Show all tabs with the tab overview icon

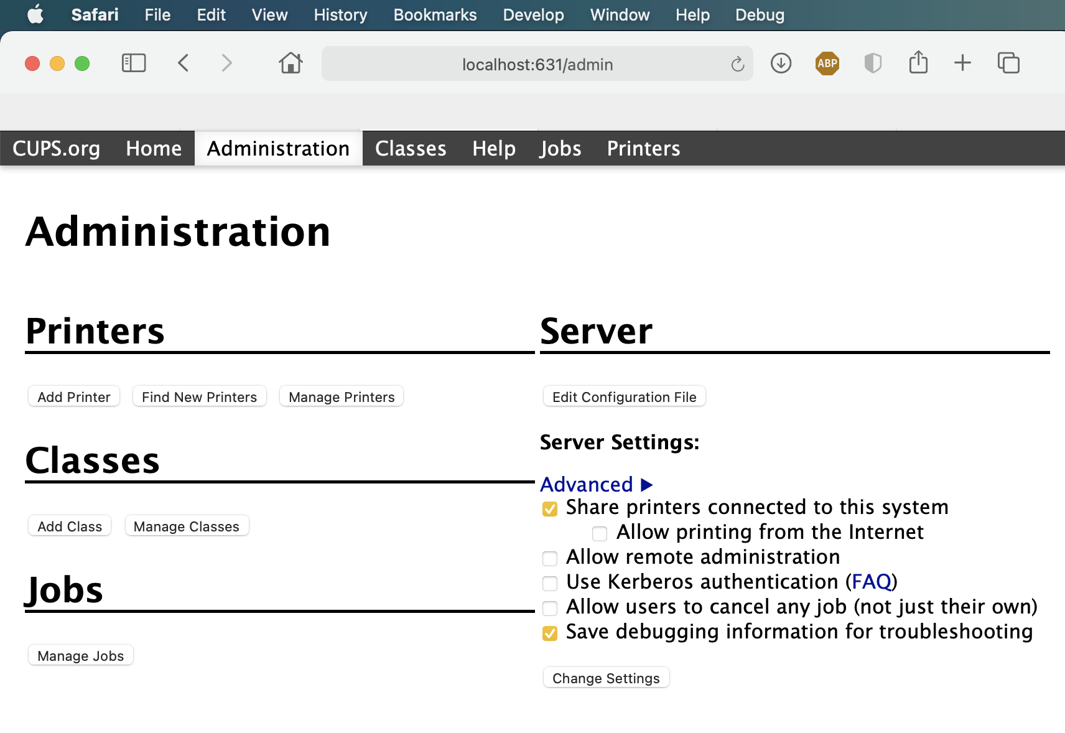click(1008, 63)
